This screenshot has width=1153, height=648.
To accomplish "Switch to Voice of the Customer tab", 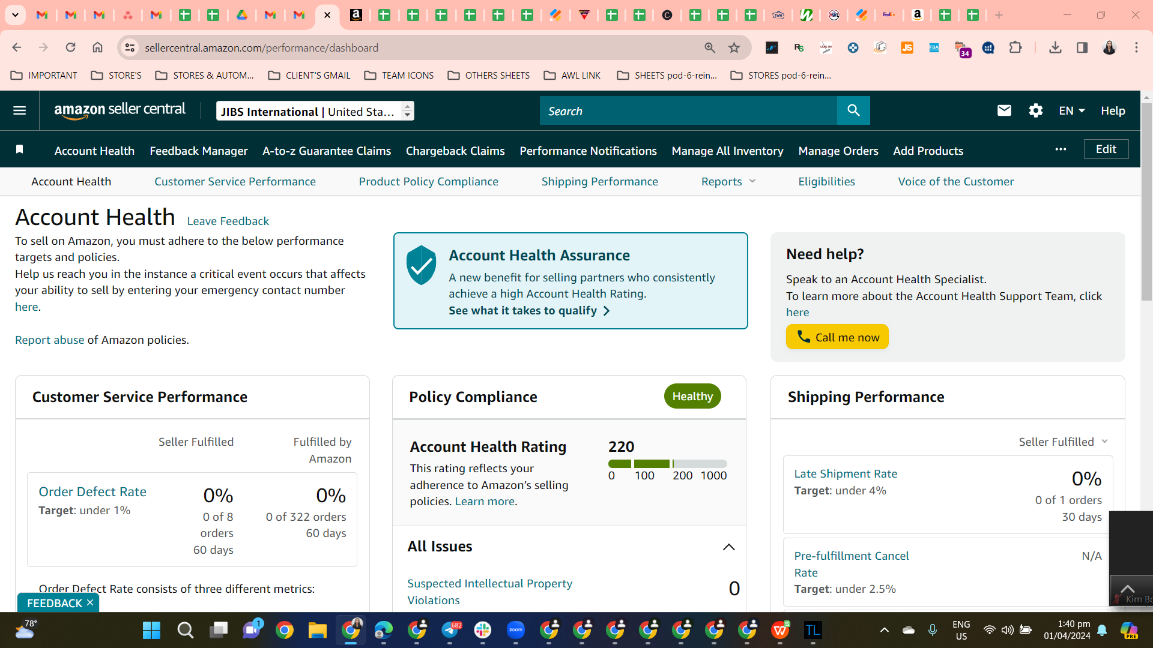I will click(955, 181).
